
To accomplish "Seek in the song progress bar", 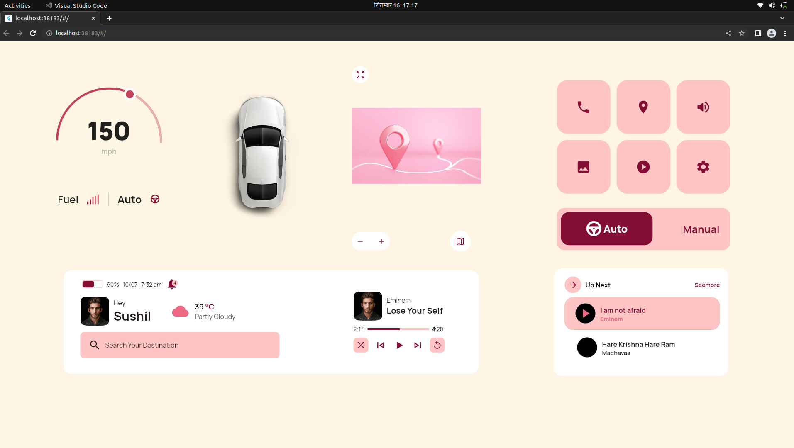I will pos(398,329).
